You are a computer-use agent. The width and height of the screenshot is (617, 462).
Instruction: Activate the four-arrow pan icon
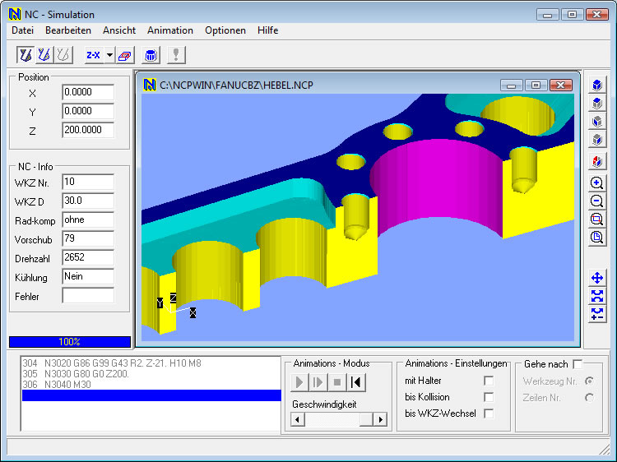(x=597, y=278)
